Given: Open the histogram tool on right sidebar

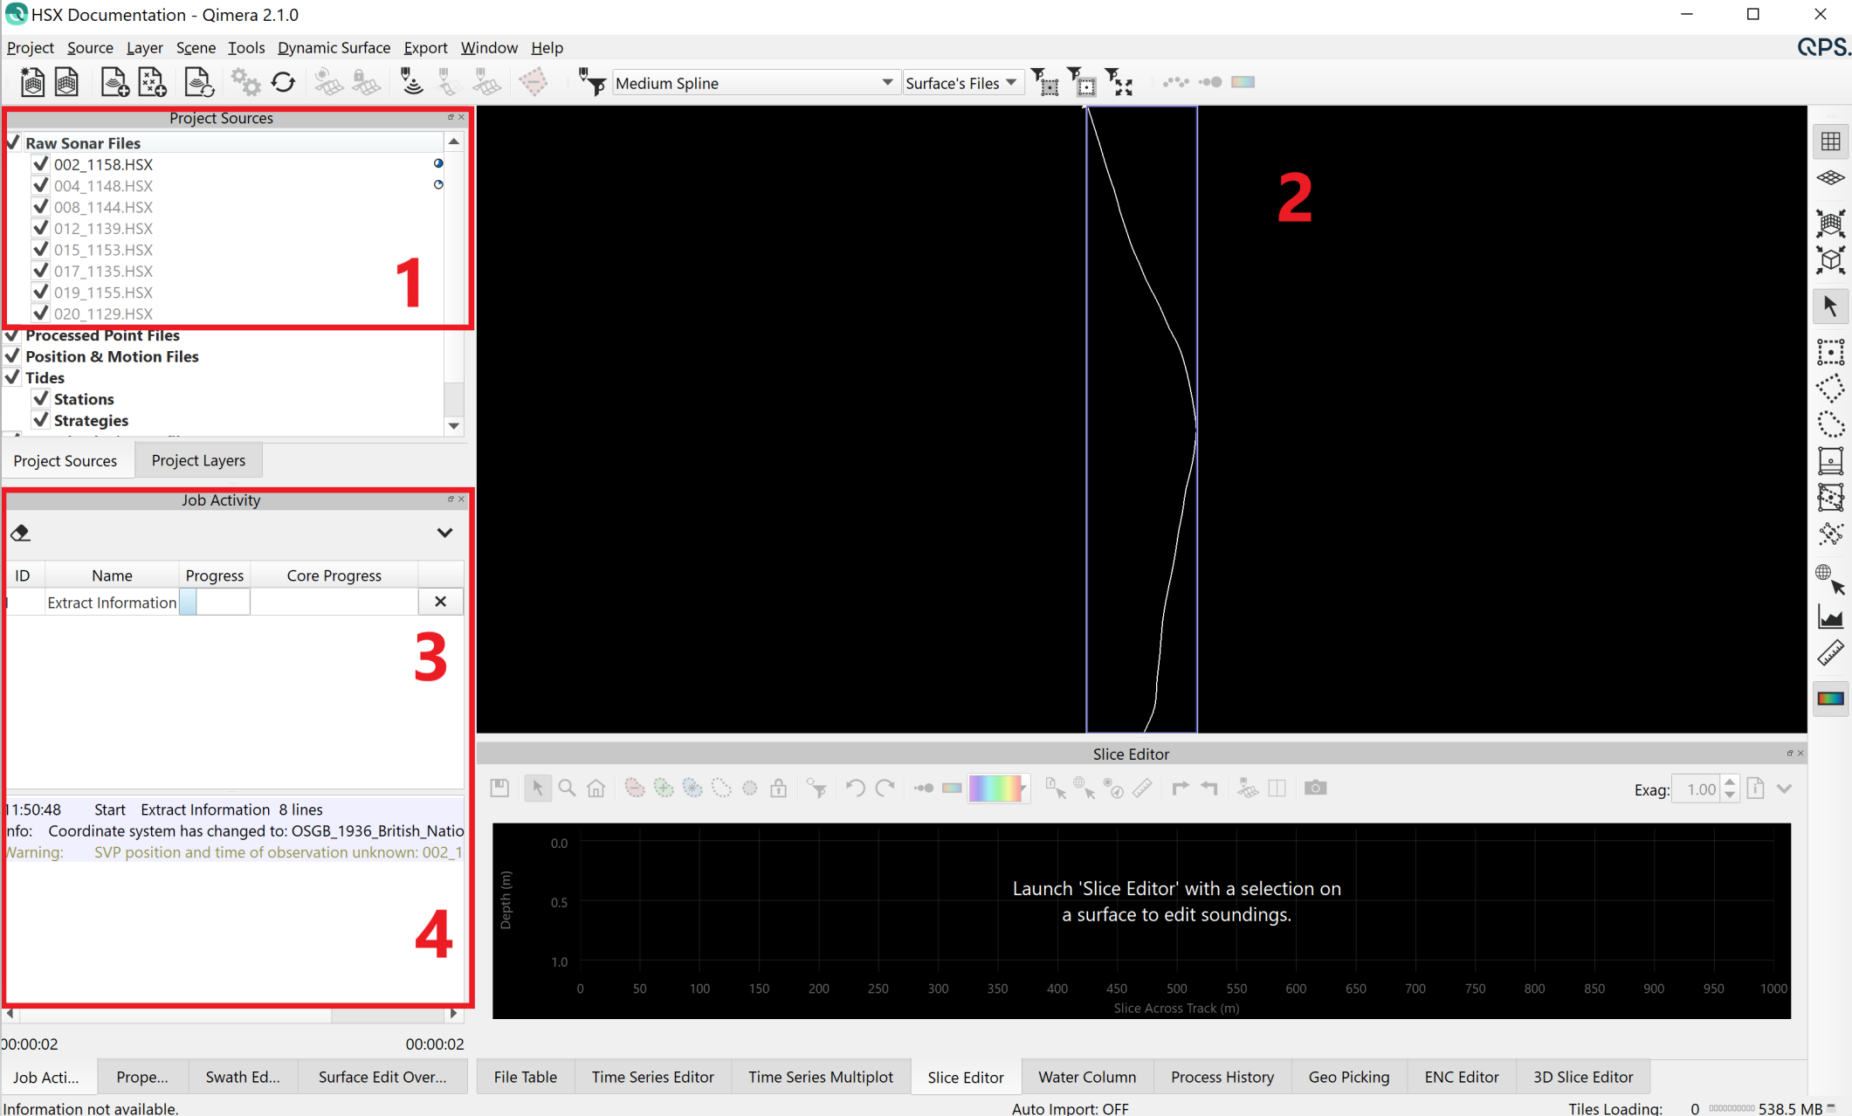Looking at the screenshot, I should pos(1831,617).
